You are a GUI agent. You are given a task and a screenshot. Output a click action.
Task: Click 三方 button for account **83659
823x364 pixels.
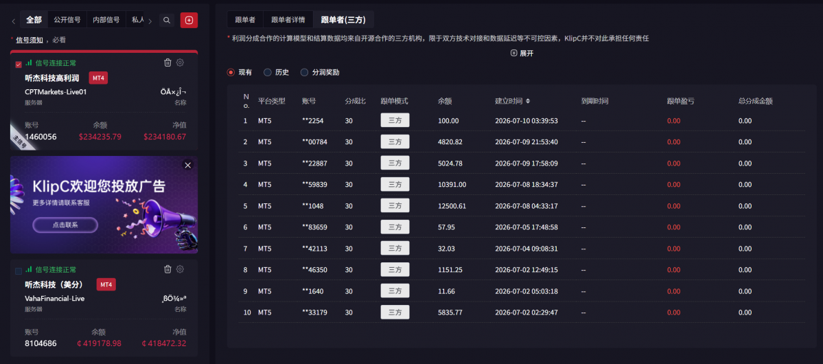pyautogui.click(x=395, y=227)
